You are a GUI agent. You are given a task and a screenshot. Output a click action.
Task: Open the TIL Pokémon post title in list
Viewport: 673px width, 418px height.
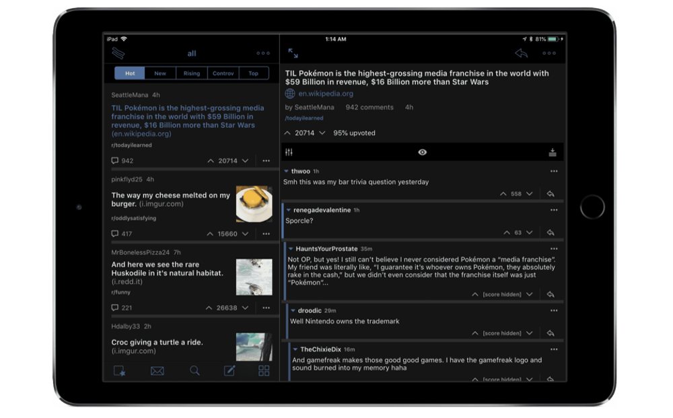point(188,116)
